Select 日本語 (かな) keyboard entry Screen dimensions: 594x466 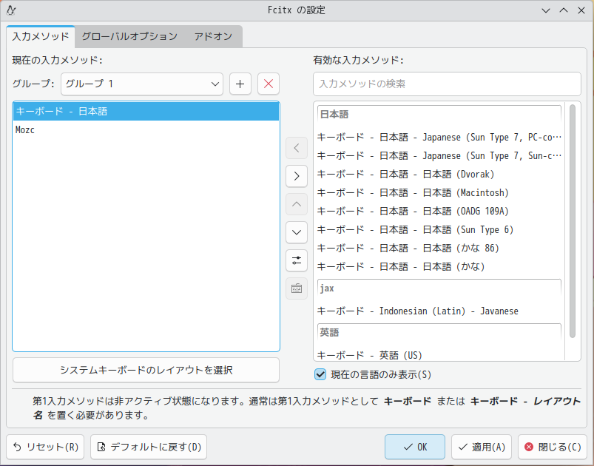click(439, 267)
